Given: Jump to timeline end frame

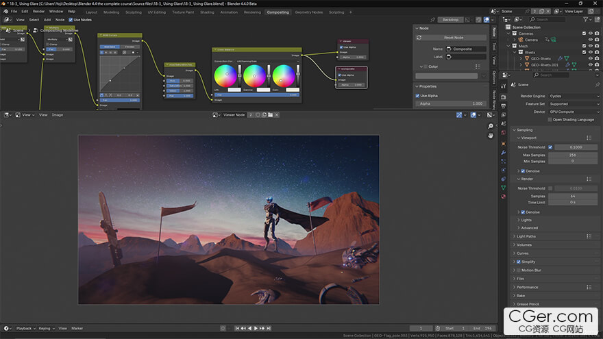Looking at the screenshot, I should click(269, 328).
